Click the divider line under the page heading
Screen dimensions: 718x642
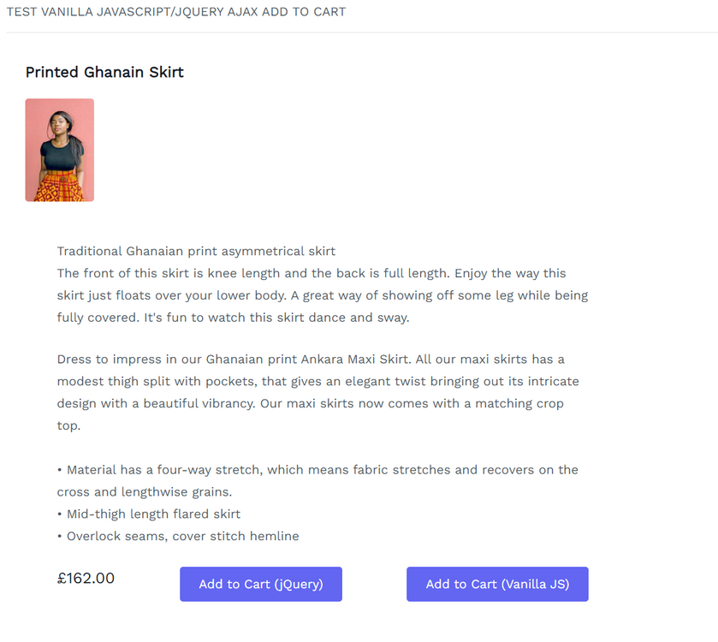[359, 33]
